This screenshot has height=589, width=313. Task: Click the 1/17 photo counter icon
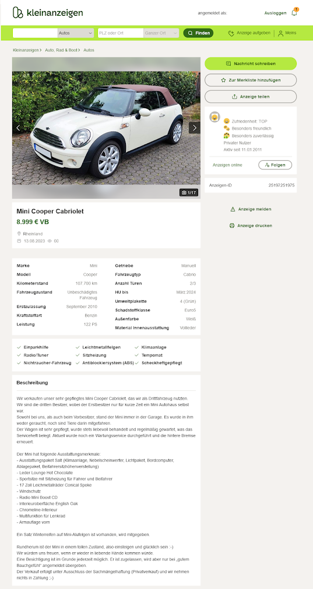(x=188, y=193)
